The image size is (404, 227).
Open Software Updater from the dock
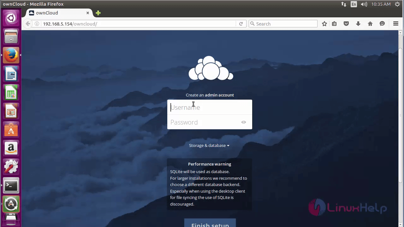click(x=11, y=204)
